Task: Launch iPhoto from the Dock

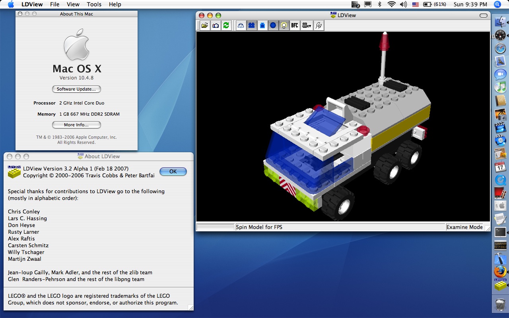Action: [x=500, y=114]
